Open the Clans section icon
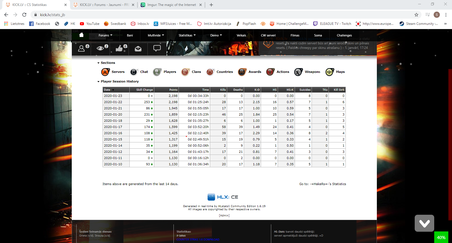The image size is (452, 243). 185,72
